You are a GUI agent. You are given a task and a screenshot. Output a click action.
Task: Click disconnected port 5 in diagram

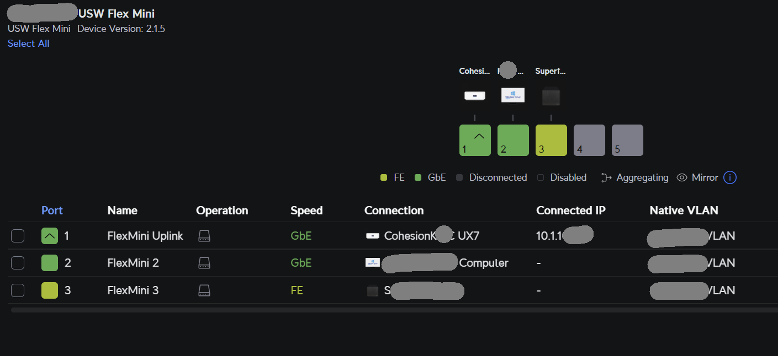pos(627,140)
